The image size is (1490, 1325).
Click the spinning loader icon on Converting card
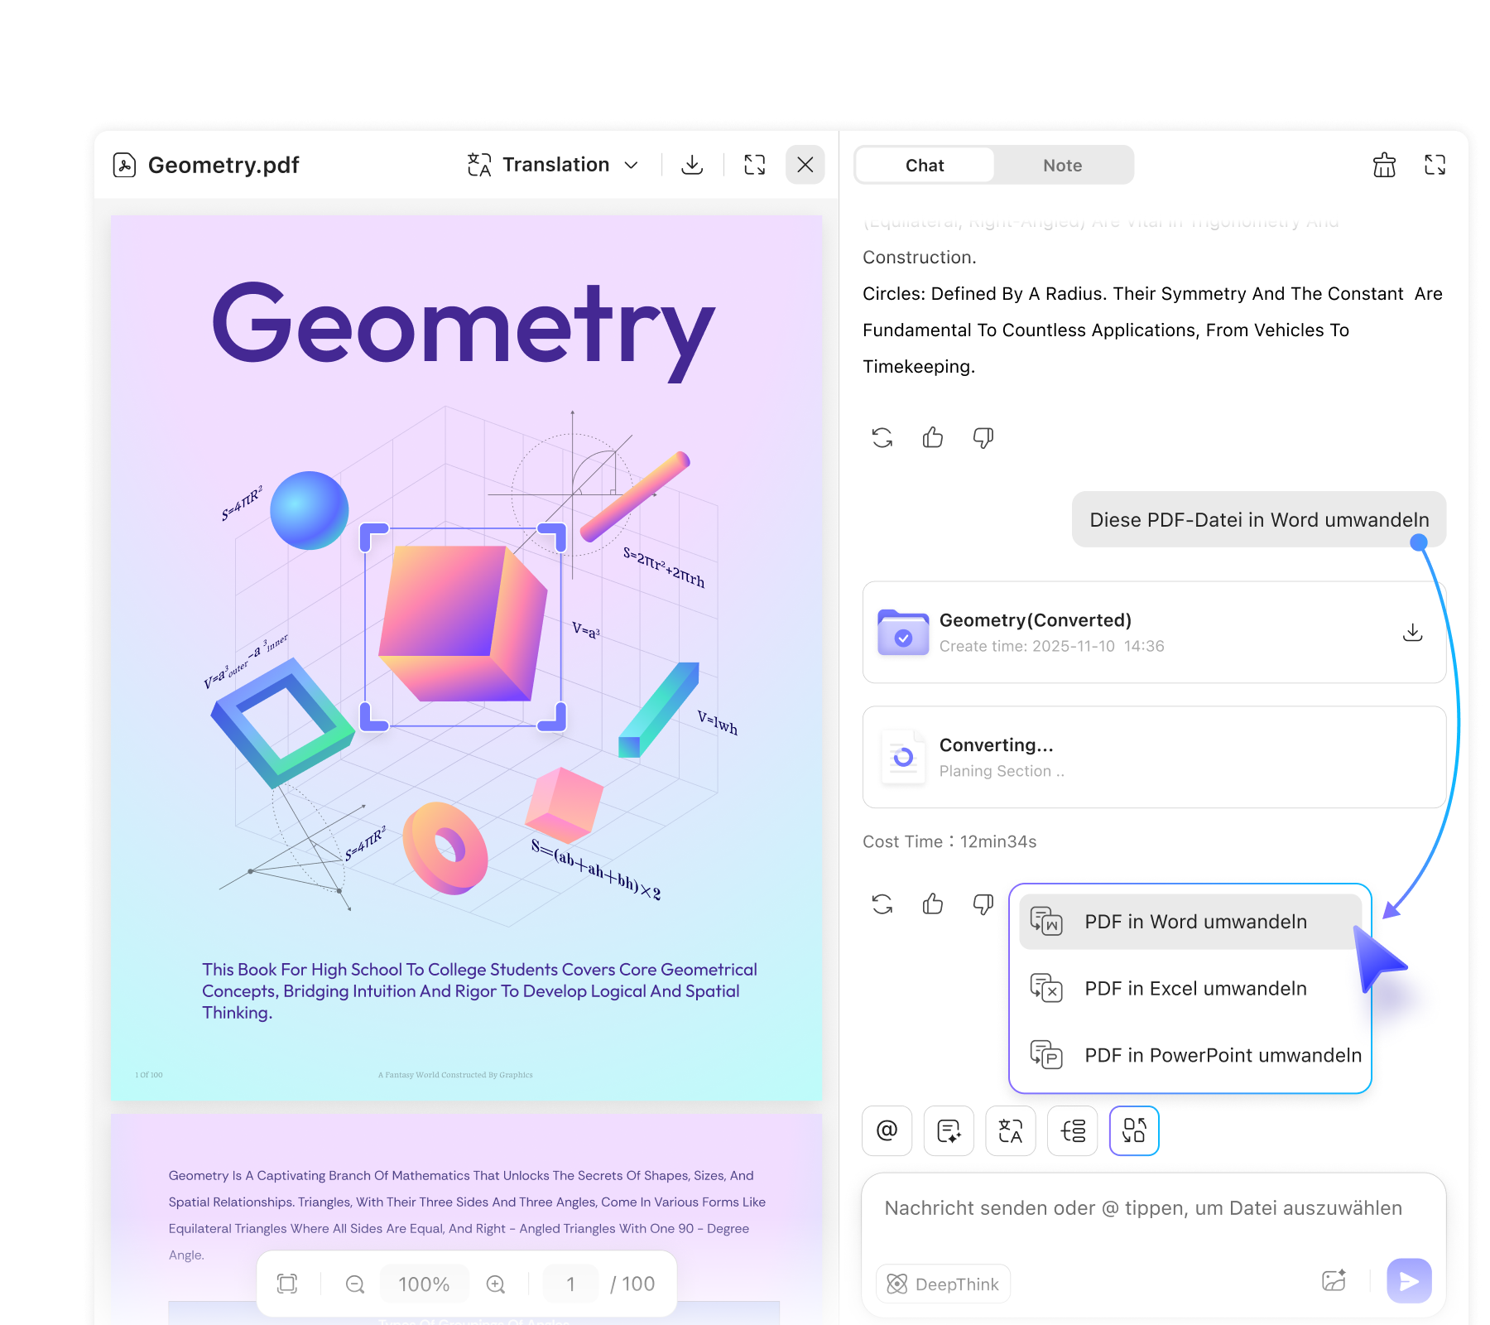click(x=903, y=757)
